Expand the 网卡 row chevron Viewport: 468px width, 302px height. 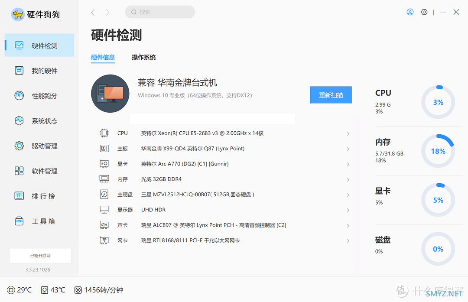pos(348,240)
